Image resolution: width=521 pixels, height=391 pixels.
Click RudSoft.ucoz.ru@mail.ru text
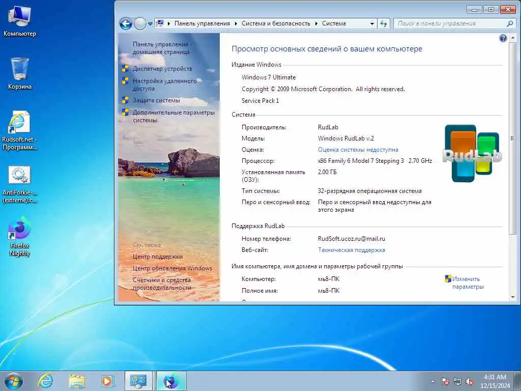[x=351, y=239]
